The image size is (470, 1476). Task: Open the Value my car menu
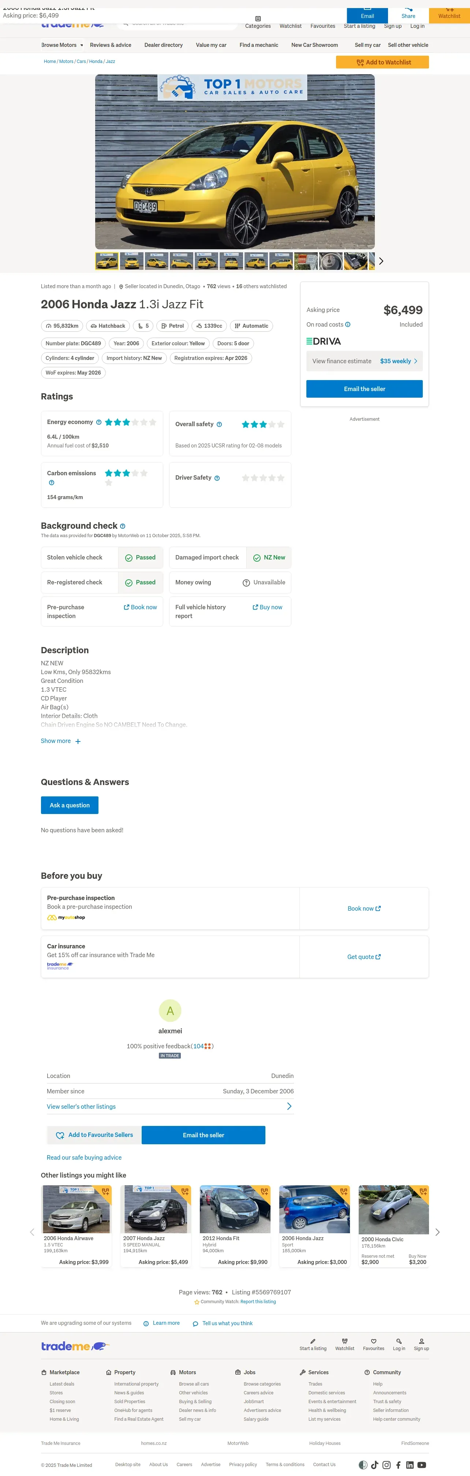[211, 45]
